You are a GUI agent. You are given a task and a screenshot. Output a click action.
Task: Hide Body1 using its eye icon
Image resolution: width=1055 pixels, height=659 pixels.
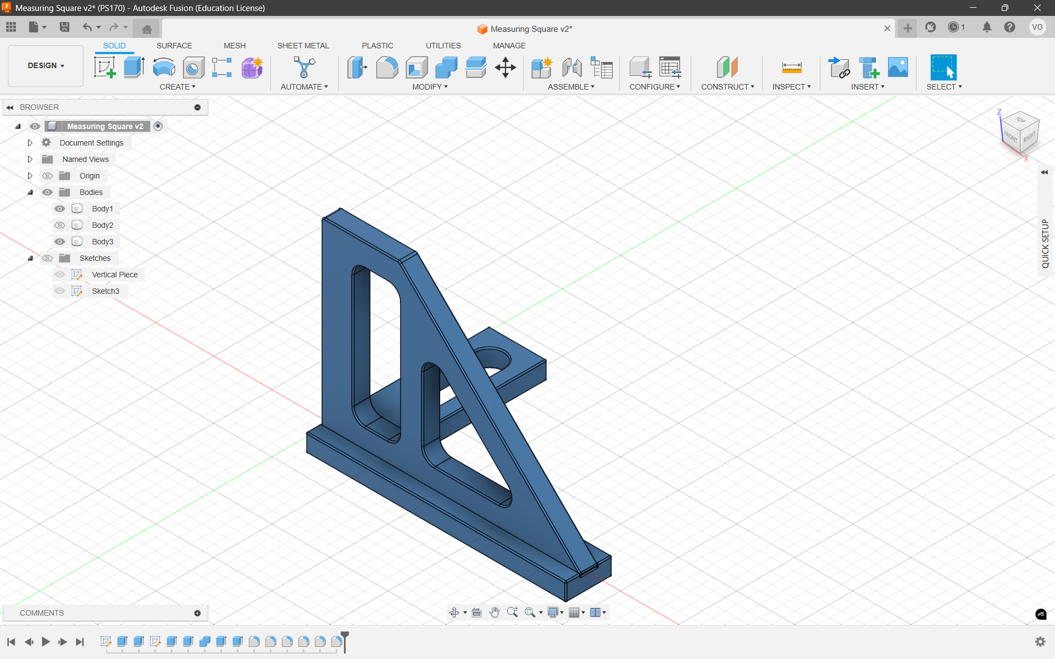tap(60, 209)
